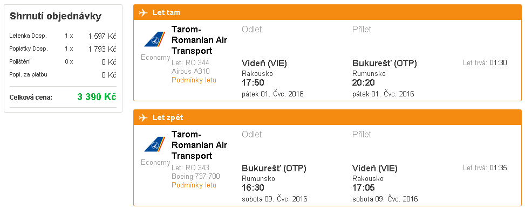This screenshot has width=525, height=209.
Task: Click Tarom logo in the outbound flight
Action: tap(155, 39)
